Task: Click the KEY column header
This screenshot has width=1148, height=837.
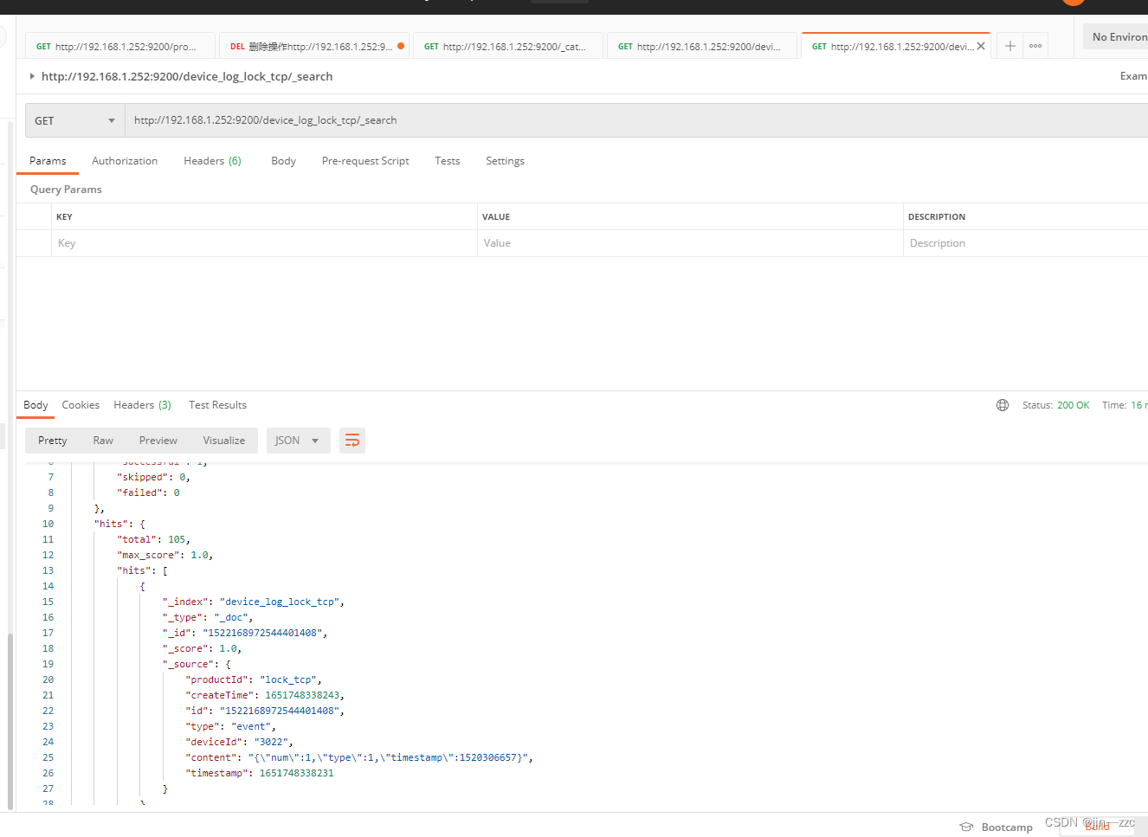Action: pyautogui.click(x=64, y=217)
